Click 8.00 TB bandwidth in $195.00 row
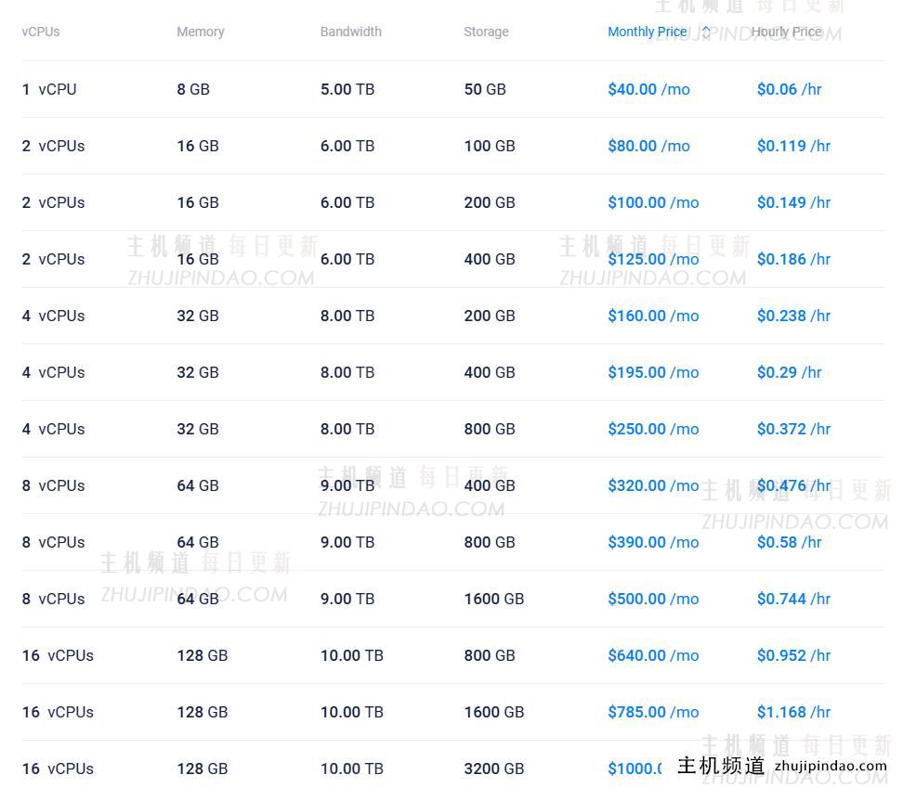Screen dimensions: 903x788 [347, 373]
